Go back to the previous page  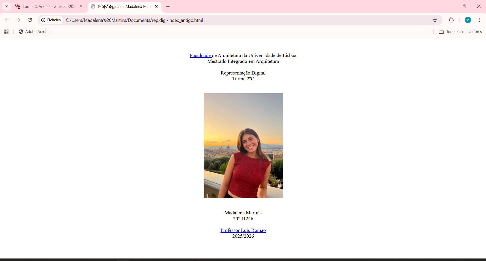tap(7, 20)
